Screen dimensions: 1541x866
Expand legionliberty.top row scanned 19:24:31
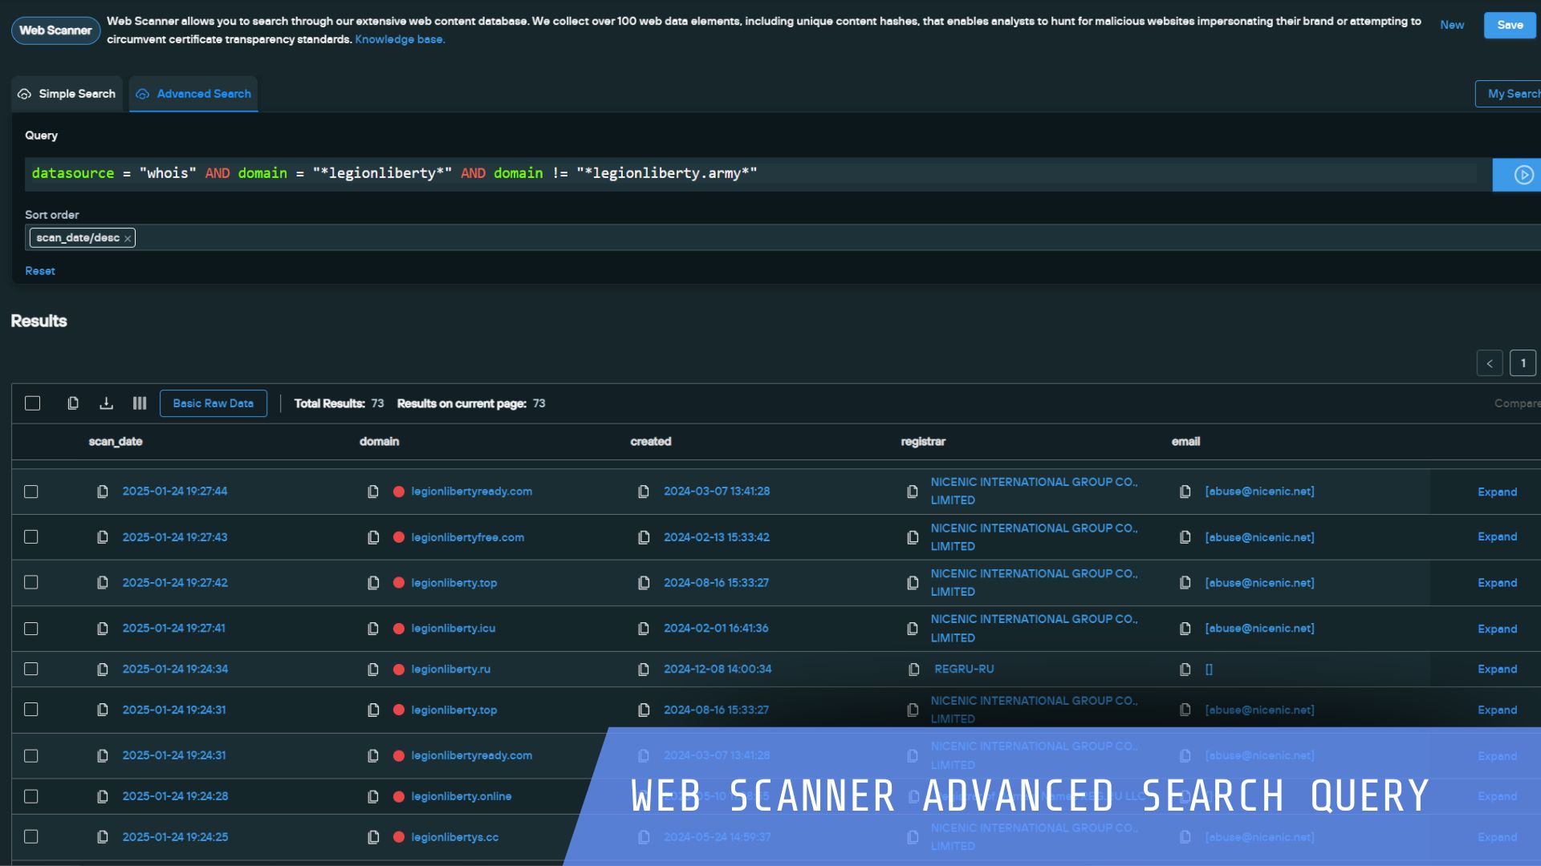[1497, 710]
